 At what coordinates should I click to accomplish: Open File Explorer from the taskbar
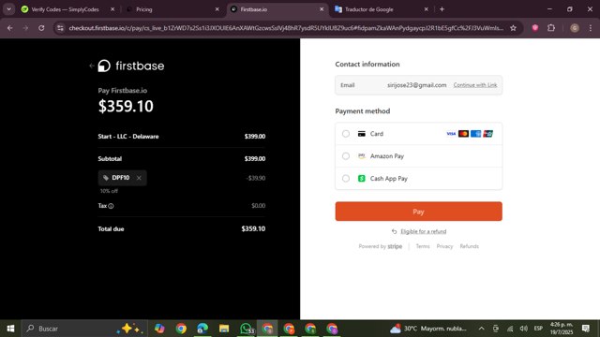tap(224, 329)
